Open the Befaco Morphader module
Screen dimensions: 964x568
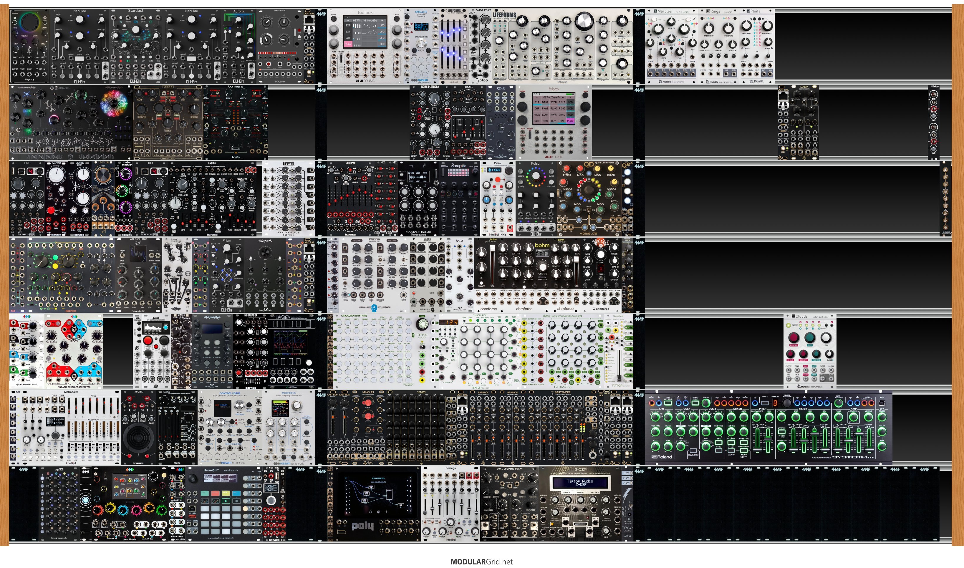[251, 351]
